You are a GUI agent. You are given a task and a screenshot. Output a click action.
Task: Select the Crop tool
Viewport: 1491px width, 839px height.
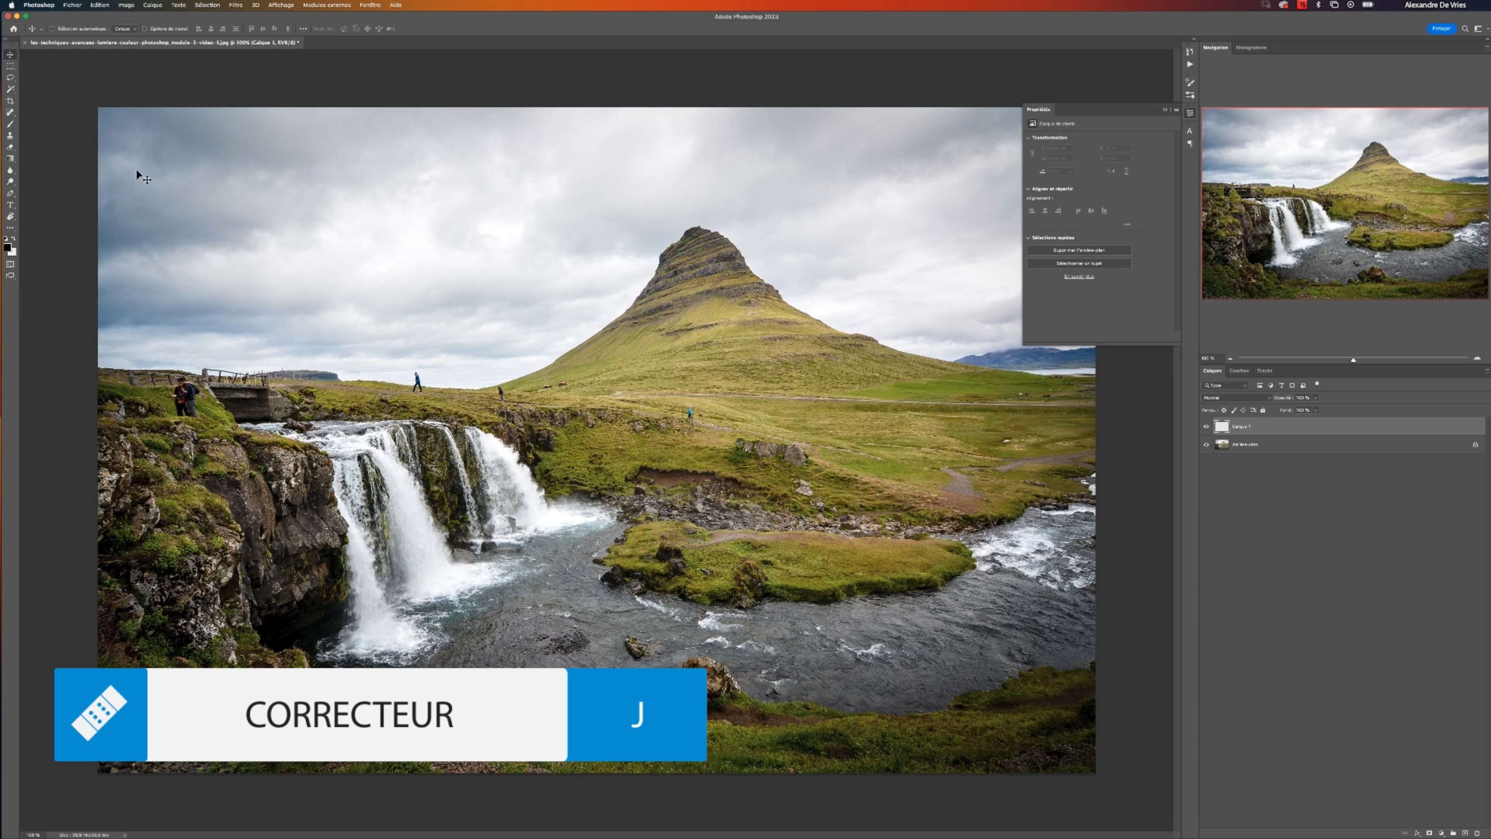10,101
